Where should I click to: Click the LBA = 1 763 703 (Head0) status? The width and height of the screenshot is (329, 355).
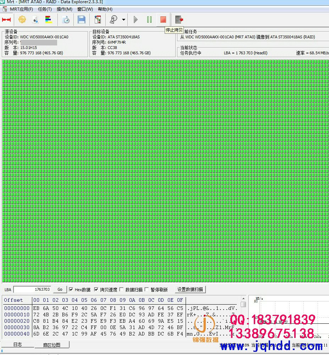pos(246,53)
